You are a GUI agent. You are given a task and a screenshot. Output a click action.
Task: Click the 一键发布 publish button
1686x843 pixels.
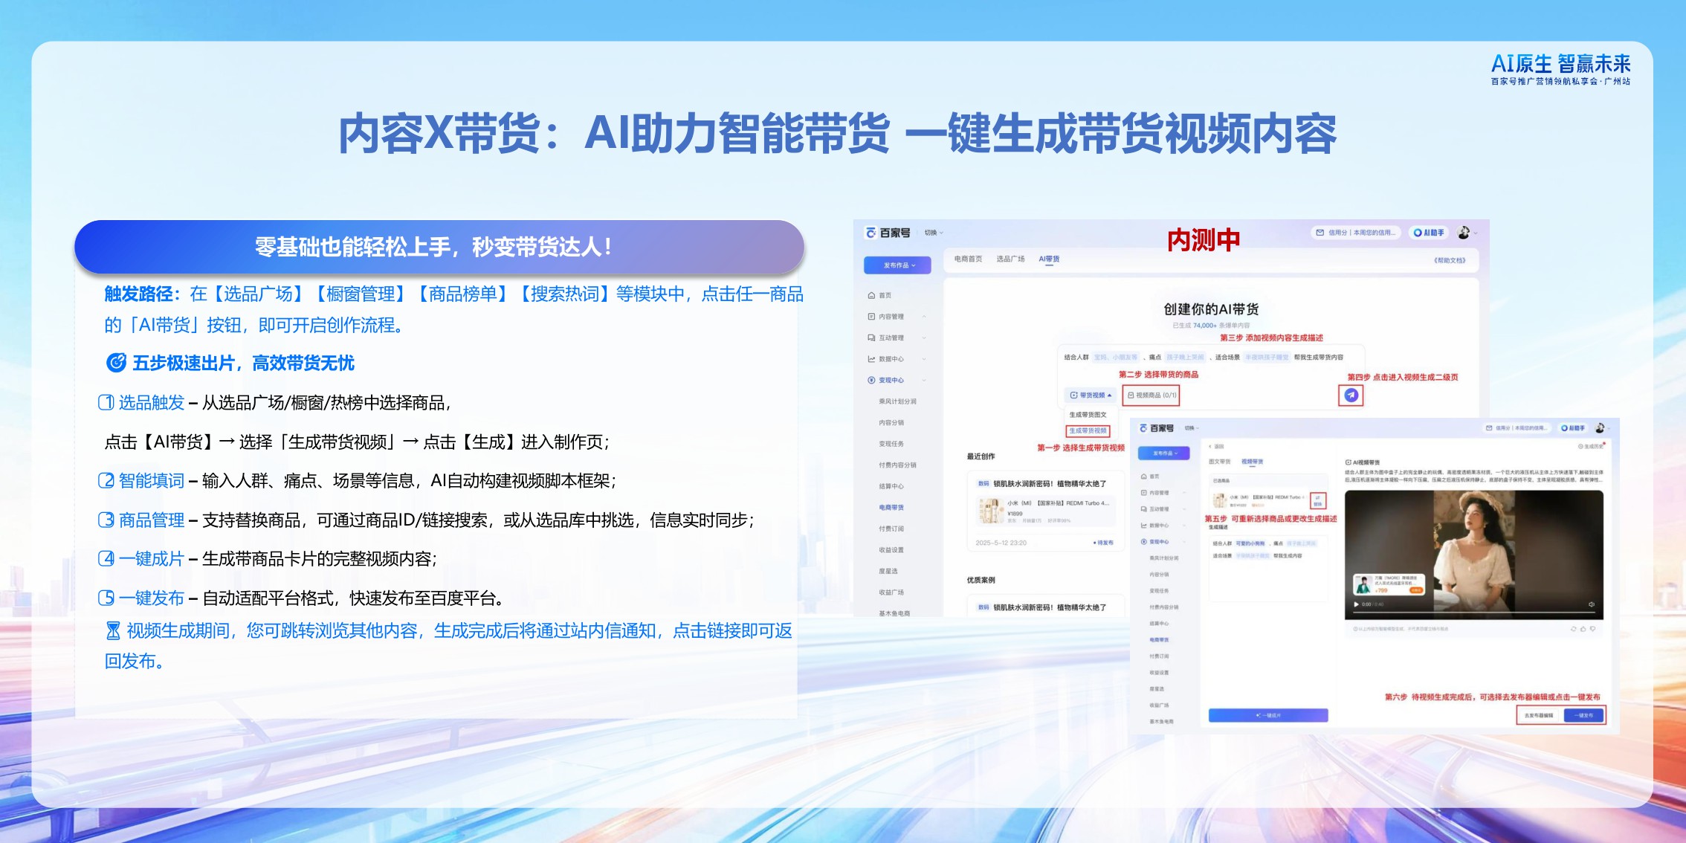1584,715
